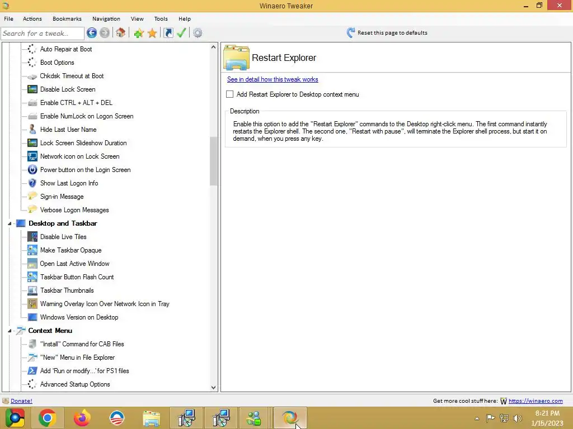
Task: Click the Search for a tweak field
Action: click(43, 34)
